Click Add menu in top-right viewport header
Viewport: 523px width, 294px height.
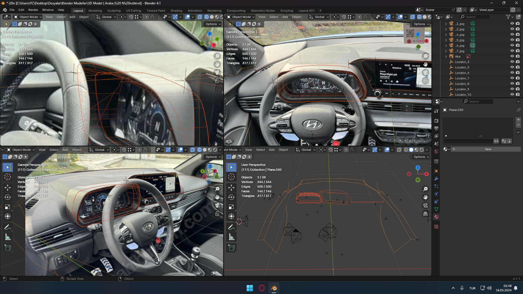(285, 17)
